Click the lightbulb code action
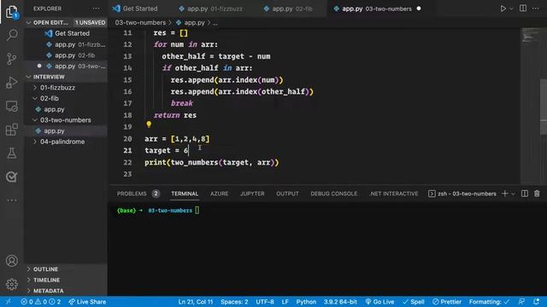This screenshot has width=547, height=307. point(149,125)
